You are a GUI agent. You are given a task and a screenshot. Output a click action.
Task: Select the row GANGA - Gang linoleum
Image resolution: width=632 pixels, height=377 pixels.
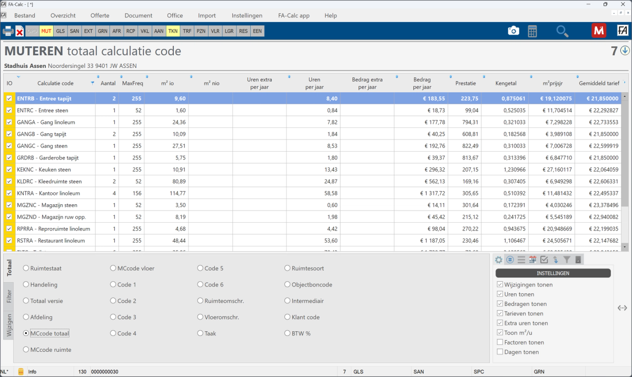click(x=313, y=122)
